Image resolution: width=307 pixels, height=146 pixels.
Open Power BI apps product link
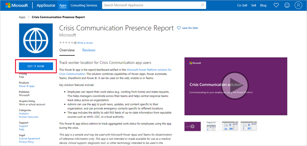click(27, 86)
